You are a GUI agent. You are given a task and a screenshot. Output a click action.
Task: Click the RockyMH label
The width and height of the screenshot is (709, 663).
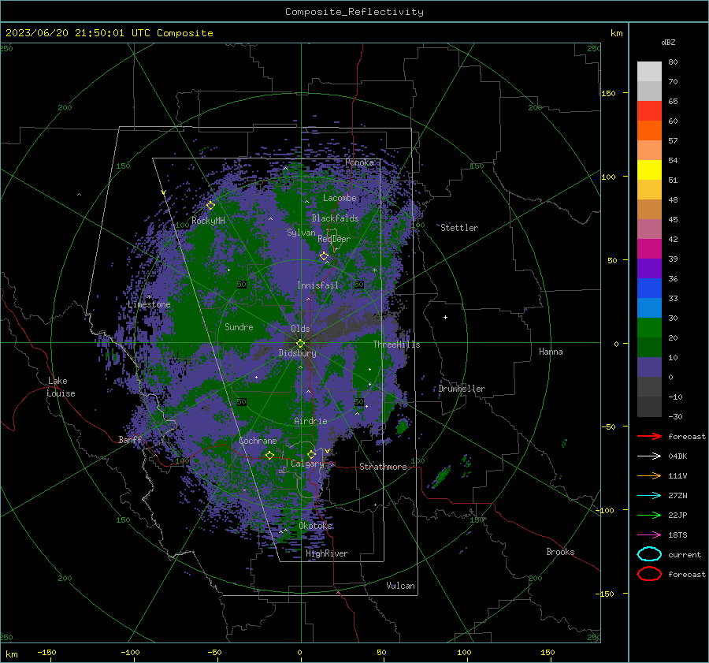point(208,221)
